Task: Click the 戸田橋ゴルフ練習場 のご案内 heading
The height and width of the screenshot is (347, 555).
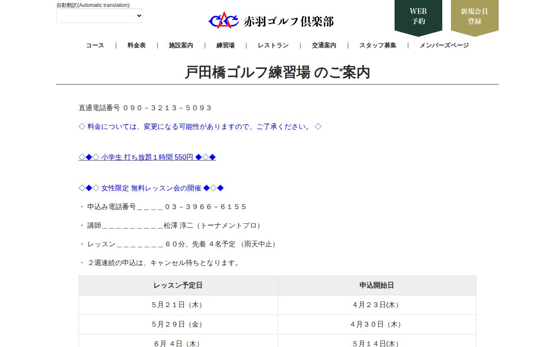Action: coord(277,72)
